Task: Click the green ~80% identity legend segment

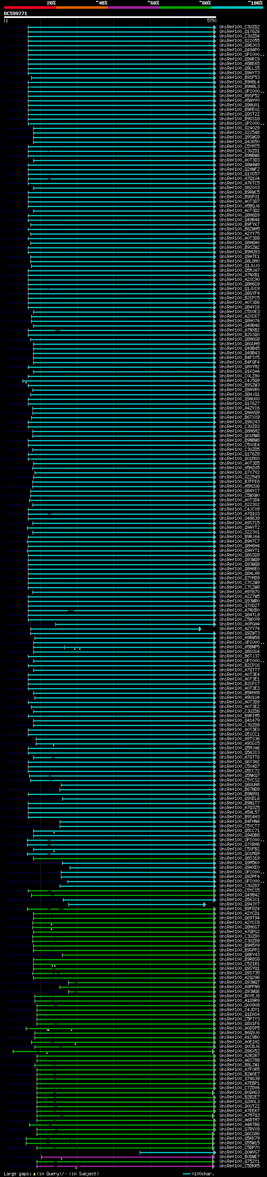Action: (x=185, y=8)
